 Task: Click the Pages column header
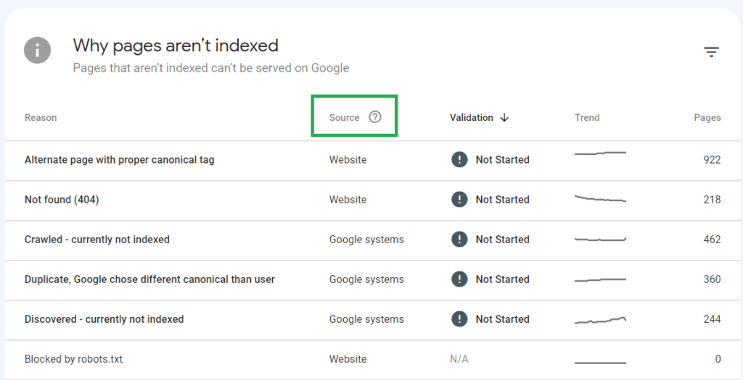coord(707,118)
